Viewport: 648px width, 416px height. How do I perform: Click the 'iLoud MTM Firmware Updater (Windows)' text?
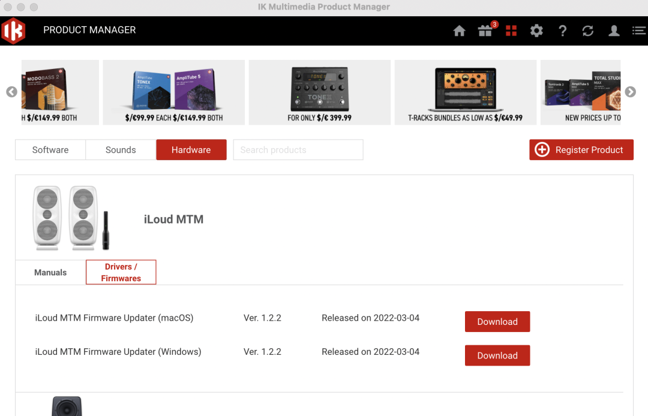[118, 352]
